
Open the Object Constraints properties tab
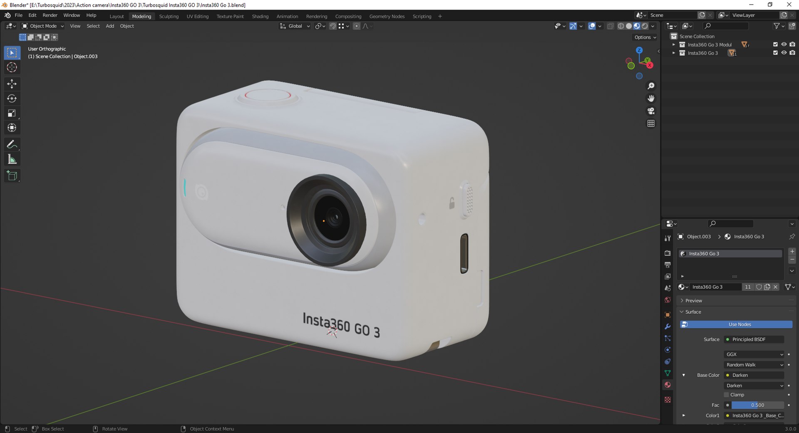[667, 361]
